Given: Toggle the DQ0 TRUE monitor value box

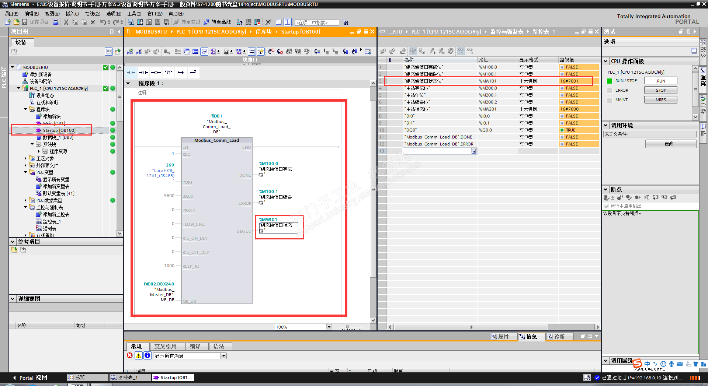Looking at the screenshot, I should click(x=562, y=130).
